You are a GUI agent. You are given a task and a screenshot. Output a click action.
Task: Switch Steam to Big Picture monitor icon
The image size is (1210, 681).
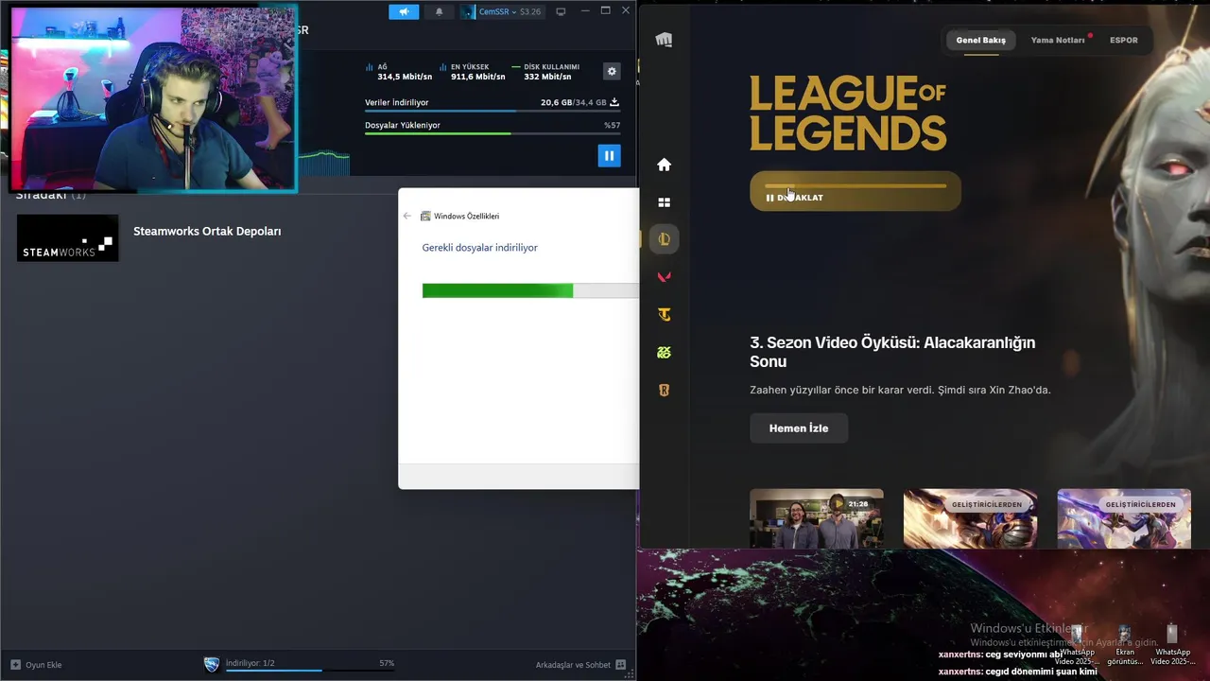pos(561,11)
